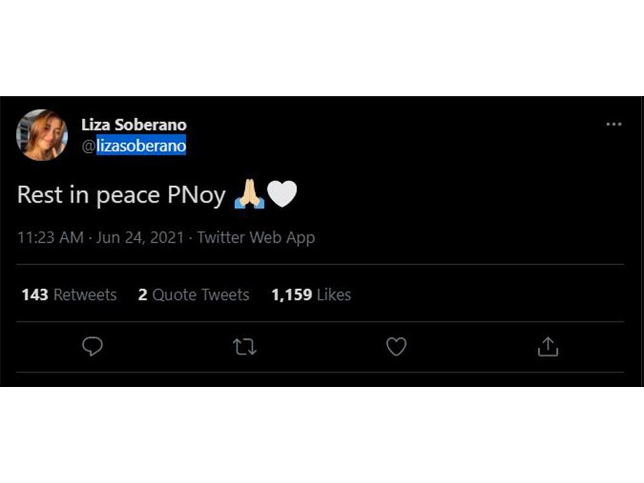The image size is (644, 483).
Task: Click the share tweet icon
Action: (547, 347)
